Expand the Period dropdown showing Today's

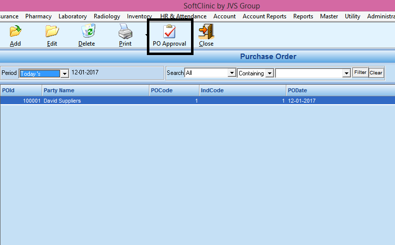click(x=64, y=73)
